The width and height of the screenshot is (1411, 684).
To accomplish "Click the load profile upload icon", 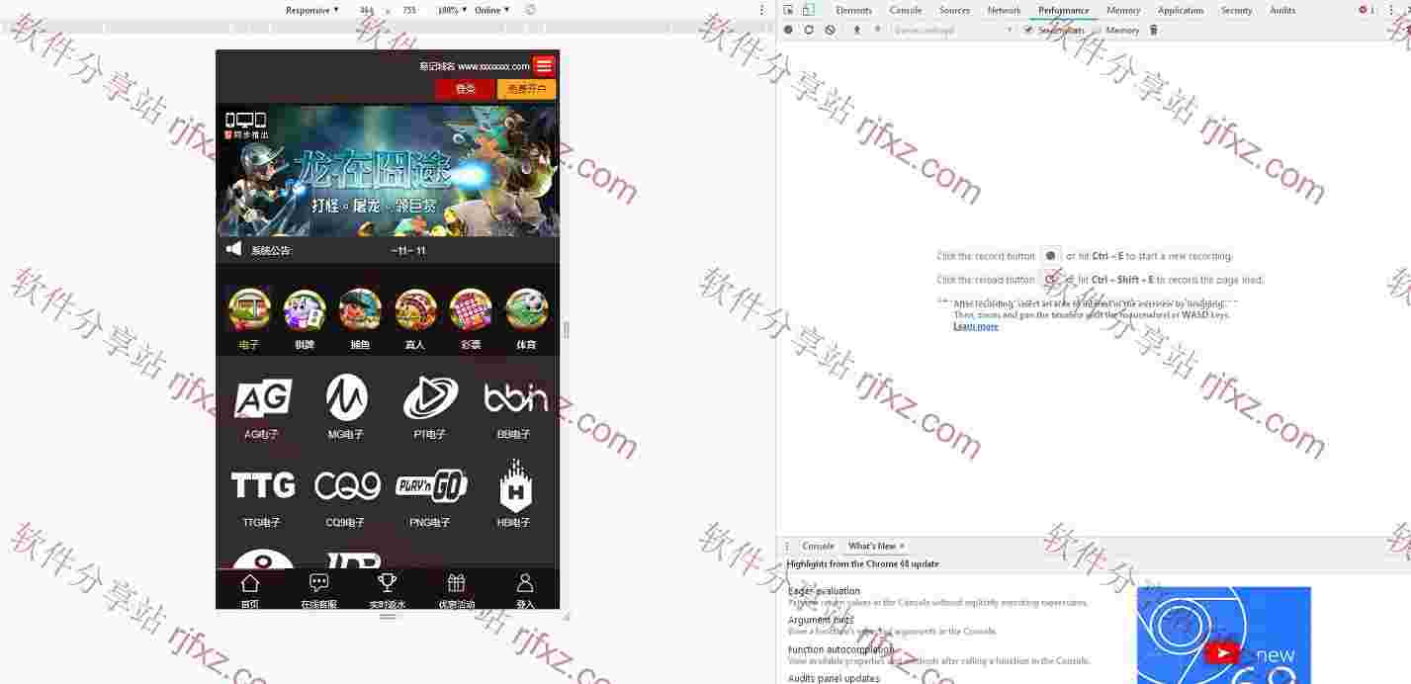I will [x=856, y=30].
